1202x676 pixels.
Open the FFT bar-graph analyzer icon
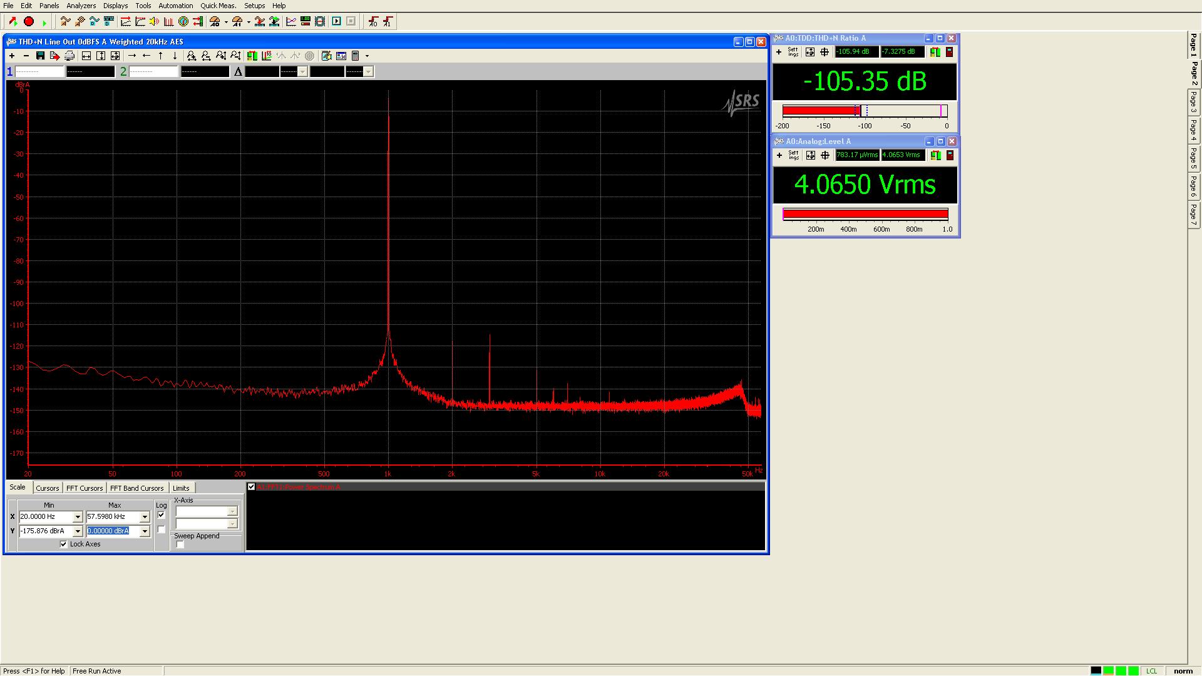168,22
